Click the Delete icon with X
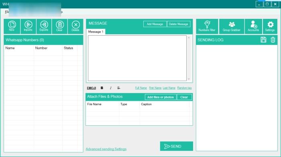281x157 pixels. (75, 27)
